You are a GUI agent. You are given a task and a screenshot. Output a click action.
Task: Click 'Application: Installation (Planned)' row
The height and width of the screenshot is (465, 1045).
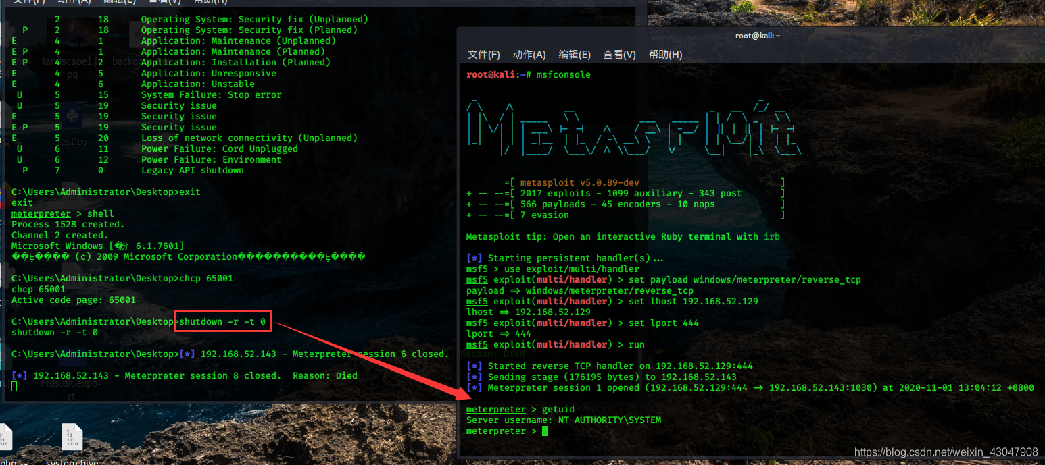(171, 62)
